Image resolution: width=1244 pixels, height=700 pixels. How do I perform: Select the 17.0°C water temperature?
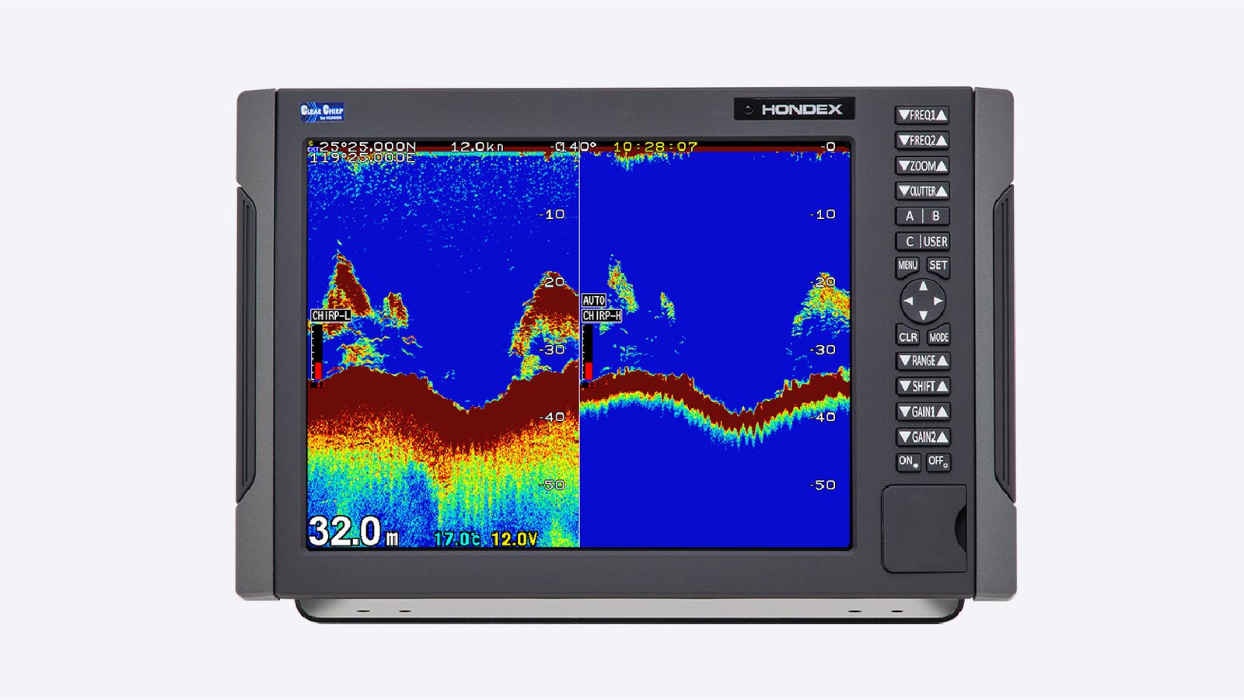point(456,538)
